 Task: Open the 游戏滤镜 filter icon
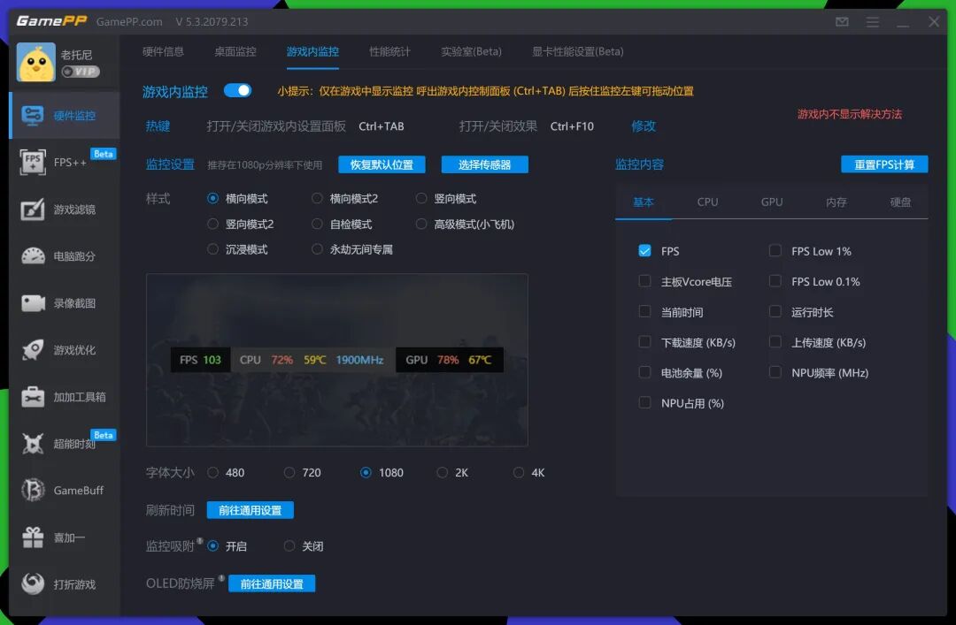point(33,210)
